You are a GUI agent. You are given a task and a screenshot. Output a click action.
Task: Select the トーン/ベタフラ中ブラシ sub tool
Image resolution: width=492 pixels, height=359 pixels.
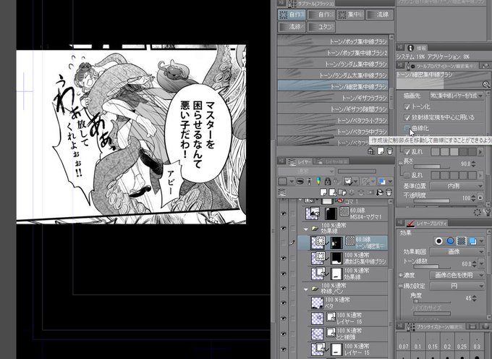333,132
